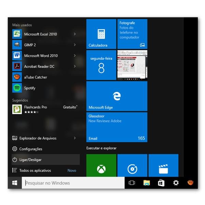This screenshot has width=205, height=205.
Task: Click the Executar e explorar group heading
Action: coord(101,148)
